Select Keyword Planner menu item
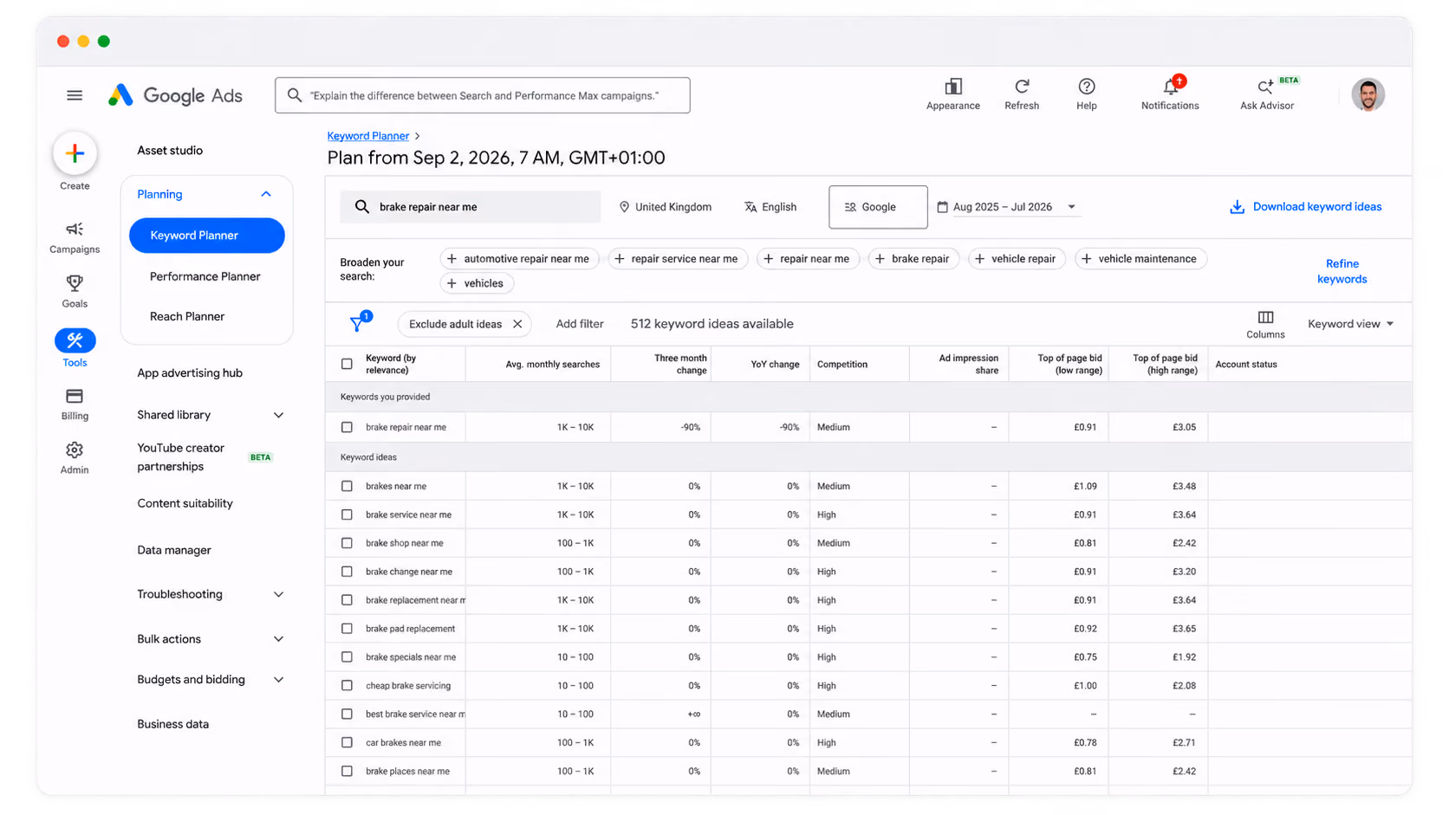Viewport: 1449px width, 815px height. coord(206,236)
